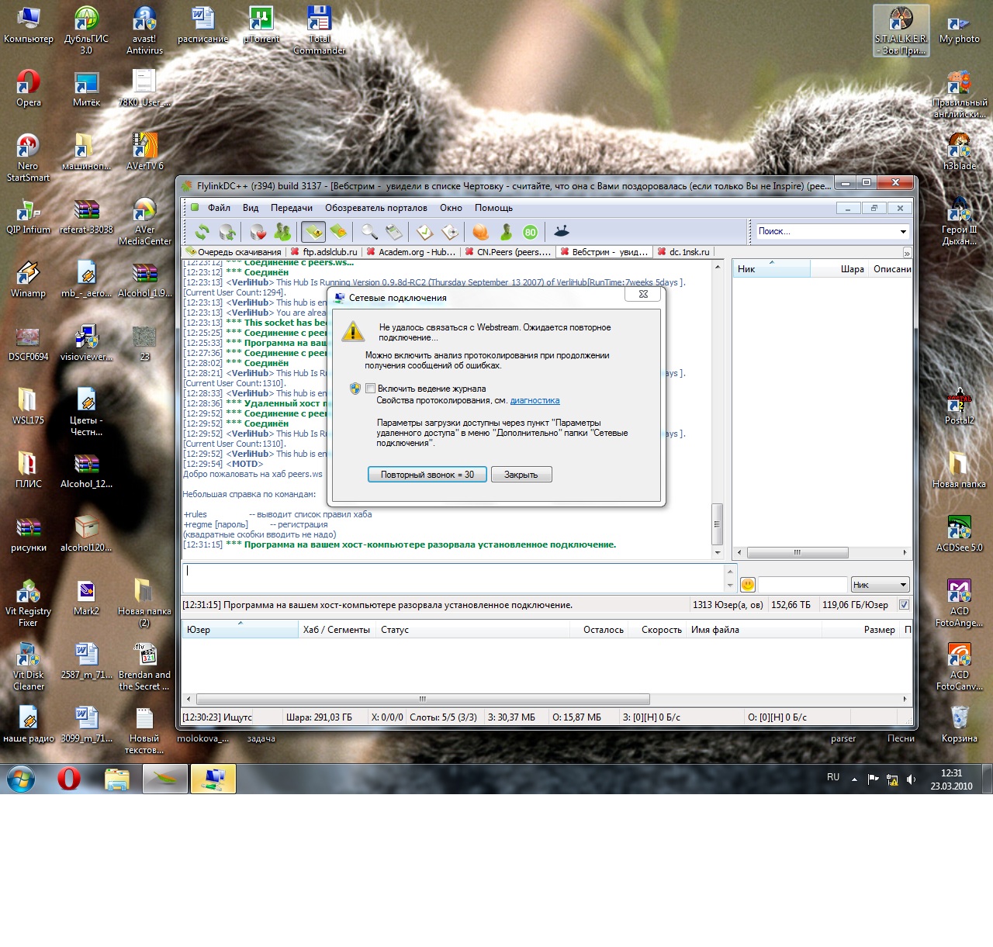993x947 pixels.
Task: Expand hidden hub tabs chevron
Action: pyautogui.click(x=907, y=253)
